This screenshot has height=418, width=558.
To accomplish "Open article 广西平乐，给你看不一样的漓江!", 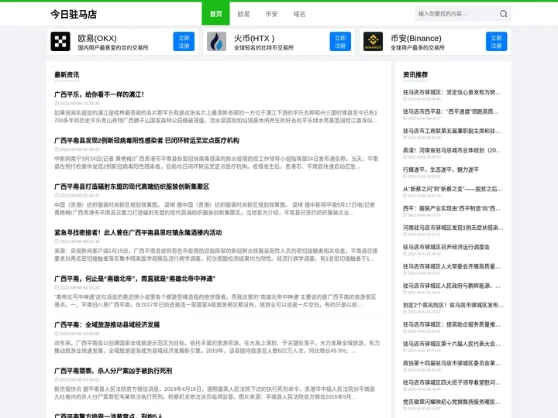I will click(x=99, y=94).
